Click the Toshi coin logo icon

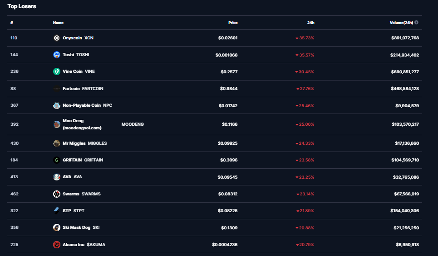pyautogui.click(x=57, y=55)
